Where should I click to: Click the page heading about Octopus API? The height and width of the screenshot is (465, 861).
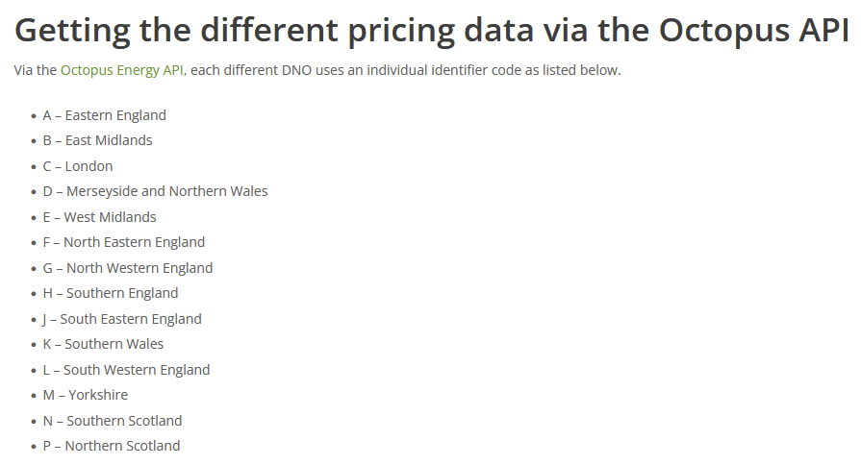point(432,30)
